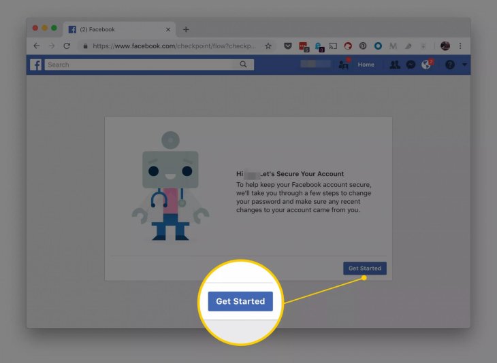This screenshot has width=497, height=363.
Task: Expand account dropdown arrow in header
Action: [464, 65]
